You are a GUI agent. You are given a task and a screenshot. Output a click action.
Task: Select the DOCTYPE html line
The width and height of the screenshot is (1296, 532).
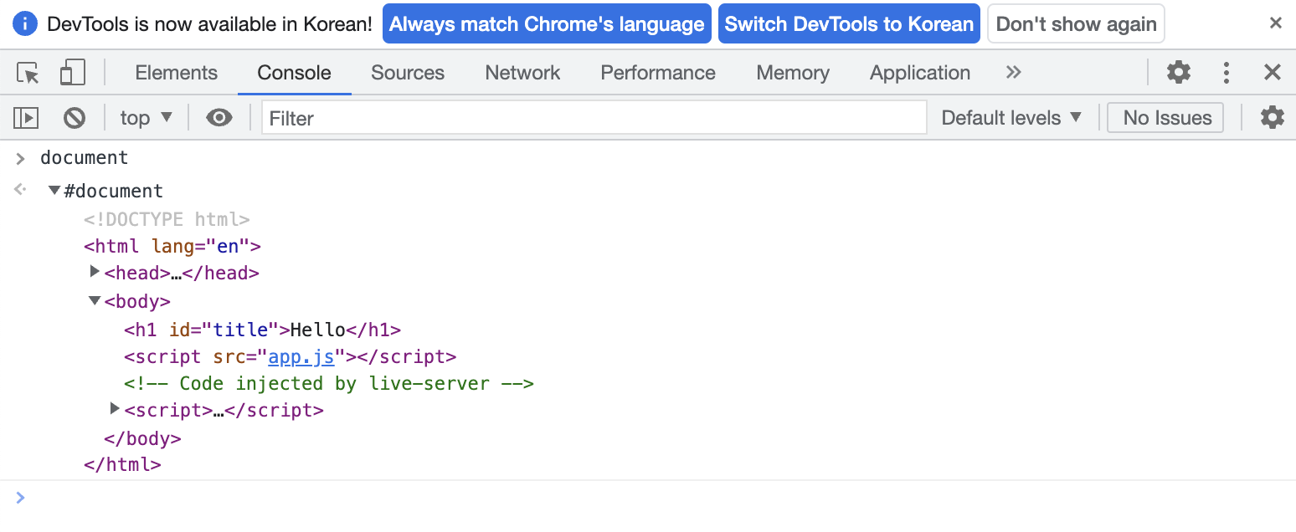pos(167,220)
